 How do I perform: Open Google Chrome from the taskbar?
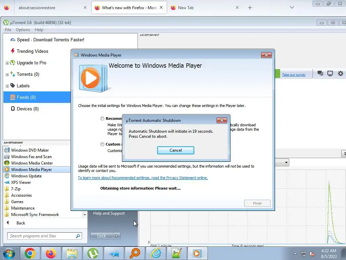[30, 253]
